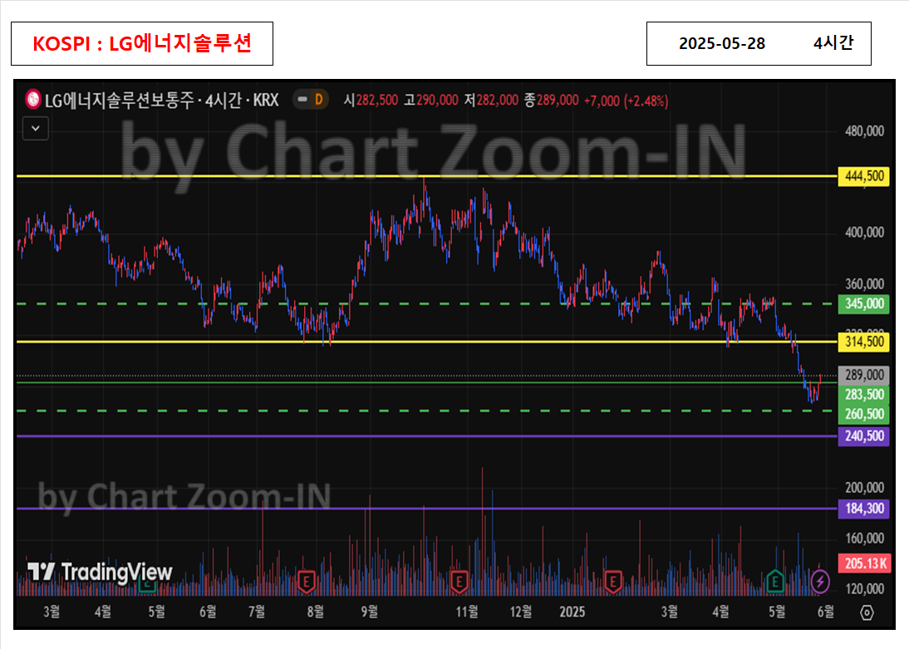
Task: Click the 6월 label at far right of time axis
Action: point(826,612)
